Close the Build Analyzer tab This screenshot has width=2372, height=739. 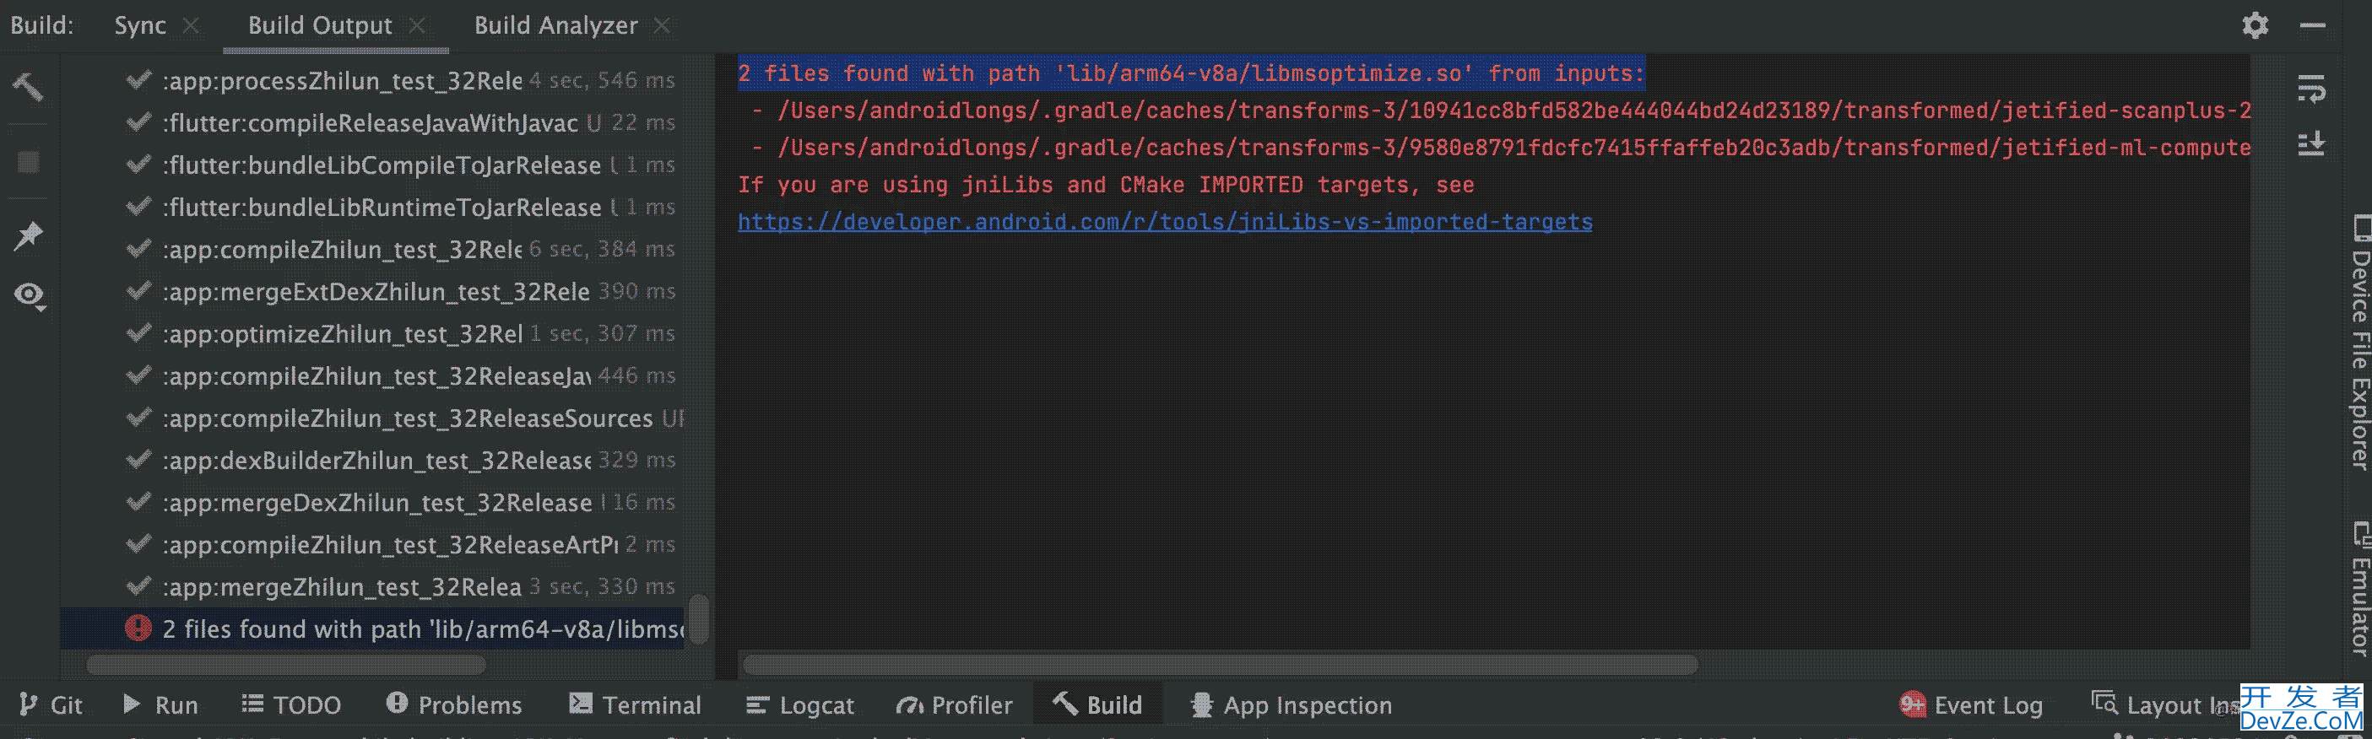point(661,26)
